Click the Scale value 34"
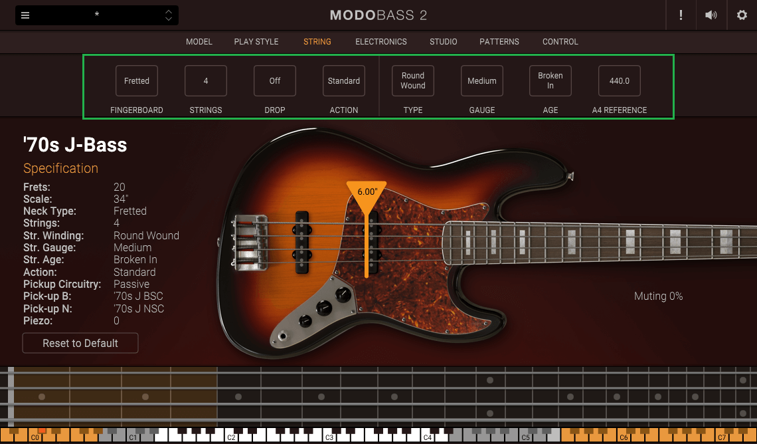The width and height of the screenshot is (757, 444). point(121,199)
